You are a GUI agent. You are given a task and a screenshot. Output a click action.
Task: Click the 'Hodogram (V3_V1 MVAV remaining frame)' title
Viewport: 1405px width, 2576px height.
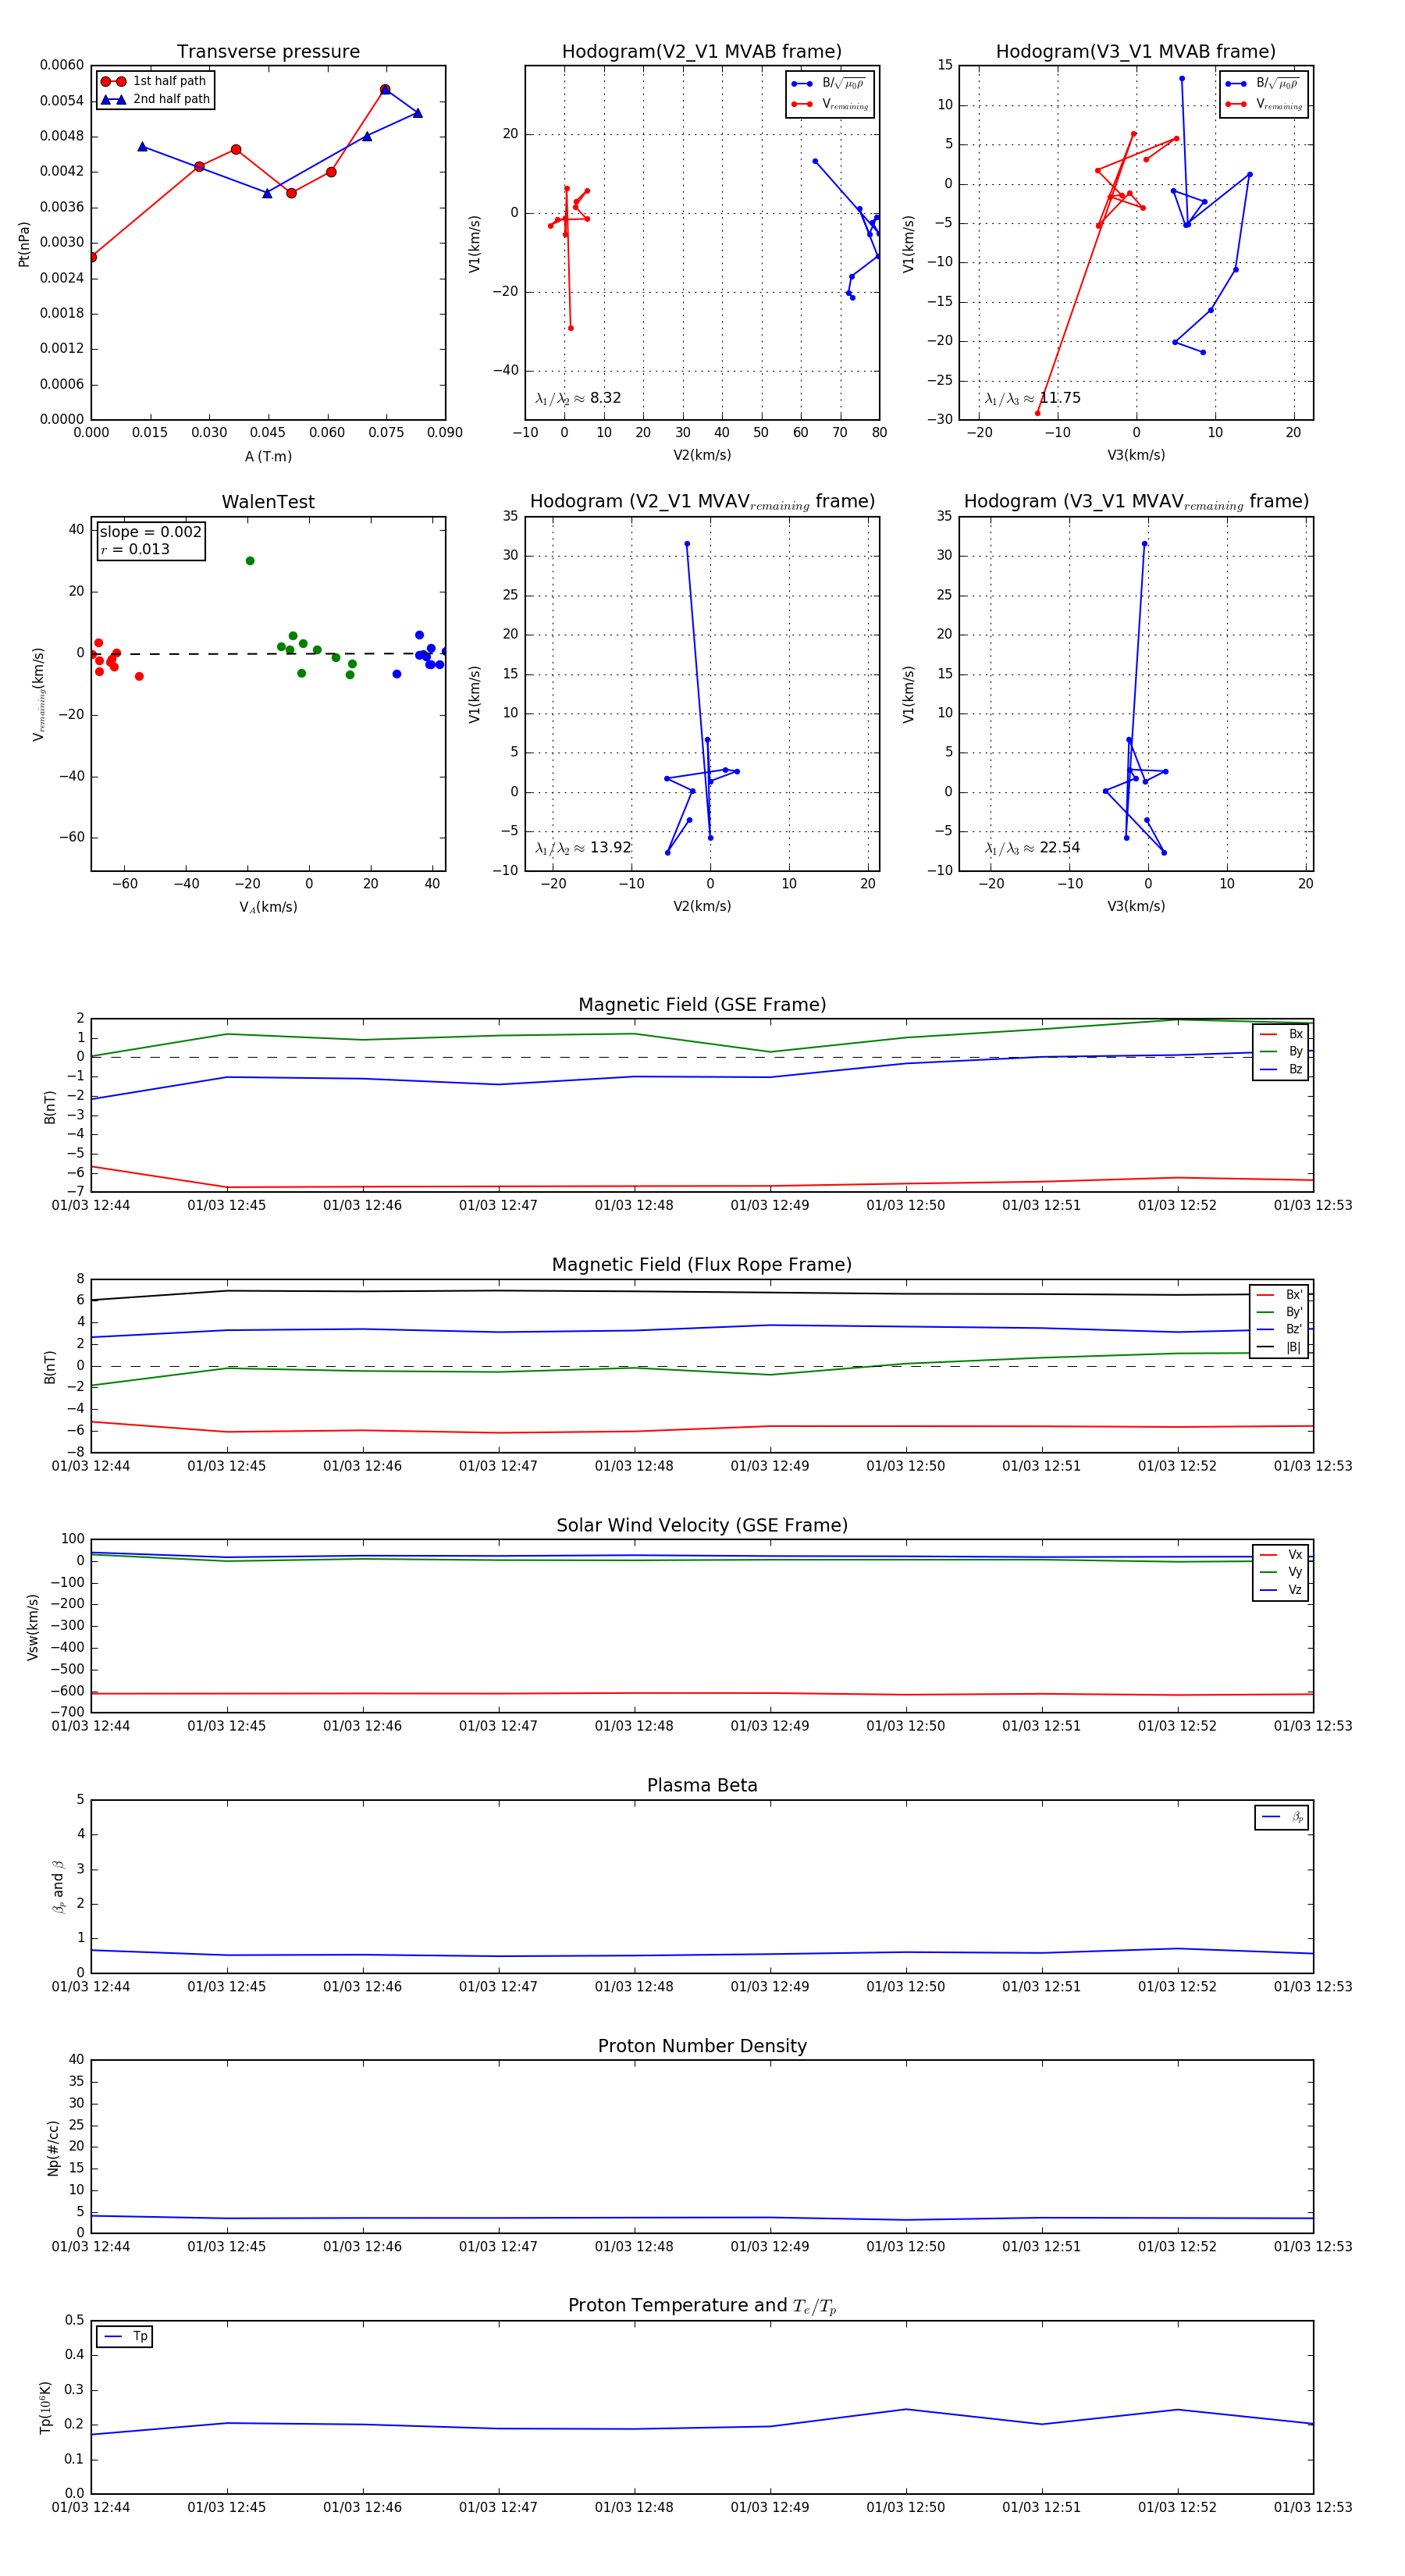[x=1136, y=502]
